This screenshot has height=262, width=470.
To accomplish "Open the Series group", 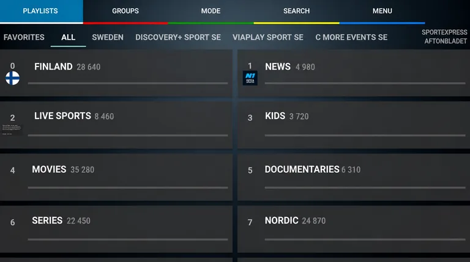I will [116, 229].
